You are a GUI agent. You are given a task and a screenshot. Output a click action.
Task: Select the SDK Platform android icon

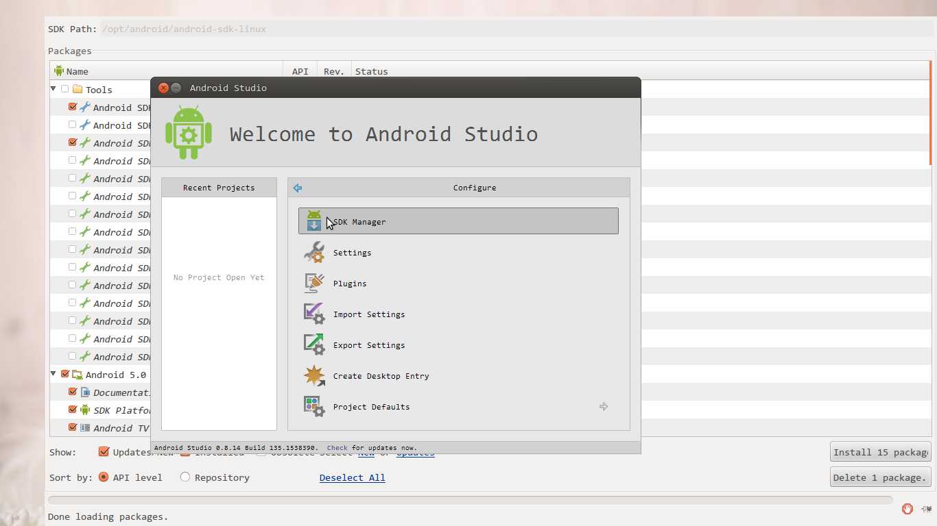click(85, 410)
